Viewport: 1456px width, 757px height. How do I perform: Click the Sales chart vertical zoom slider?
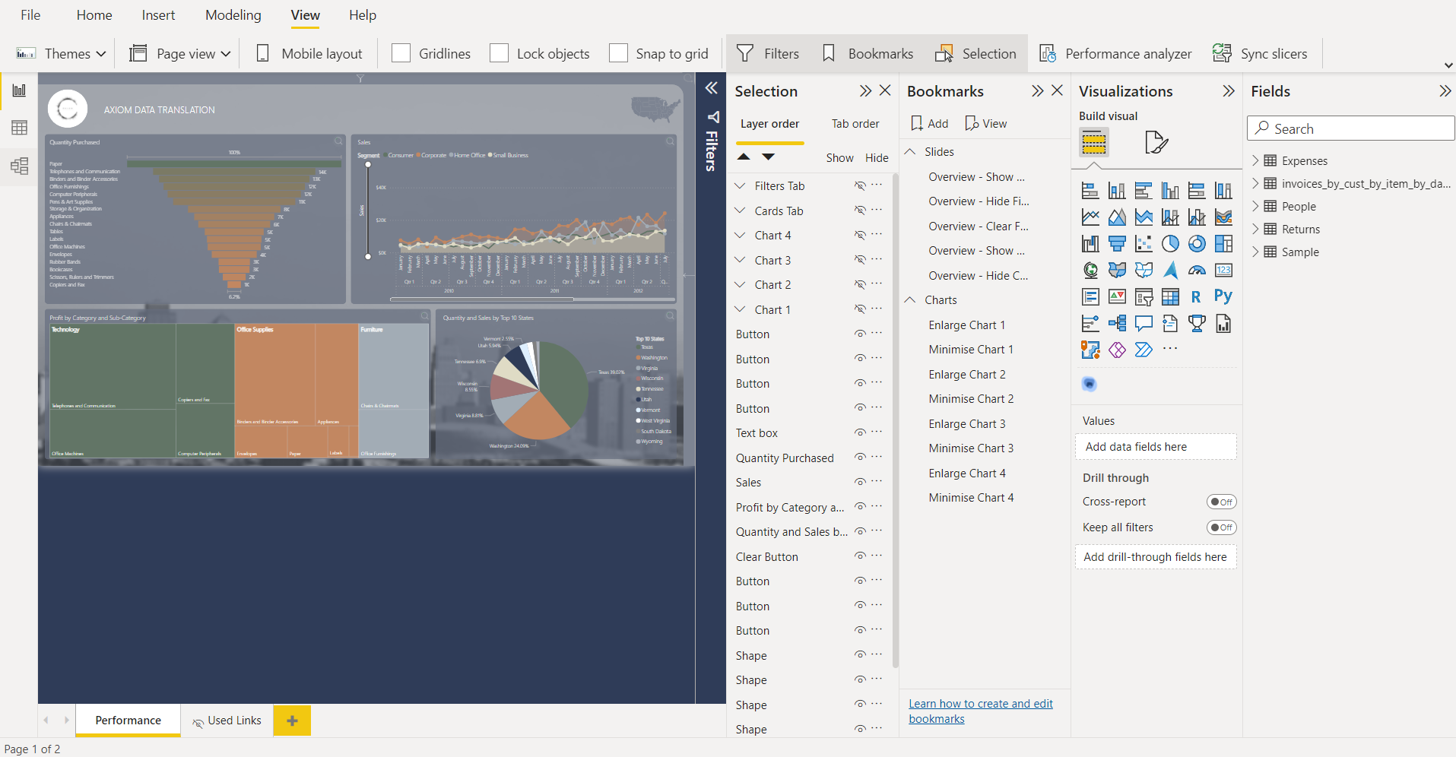(x=368, y=211)
